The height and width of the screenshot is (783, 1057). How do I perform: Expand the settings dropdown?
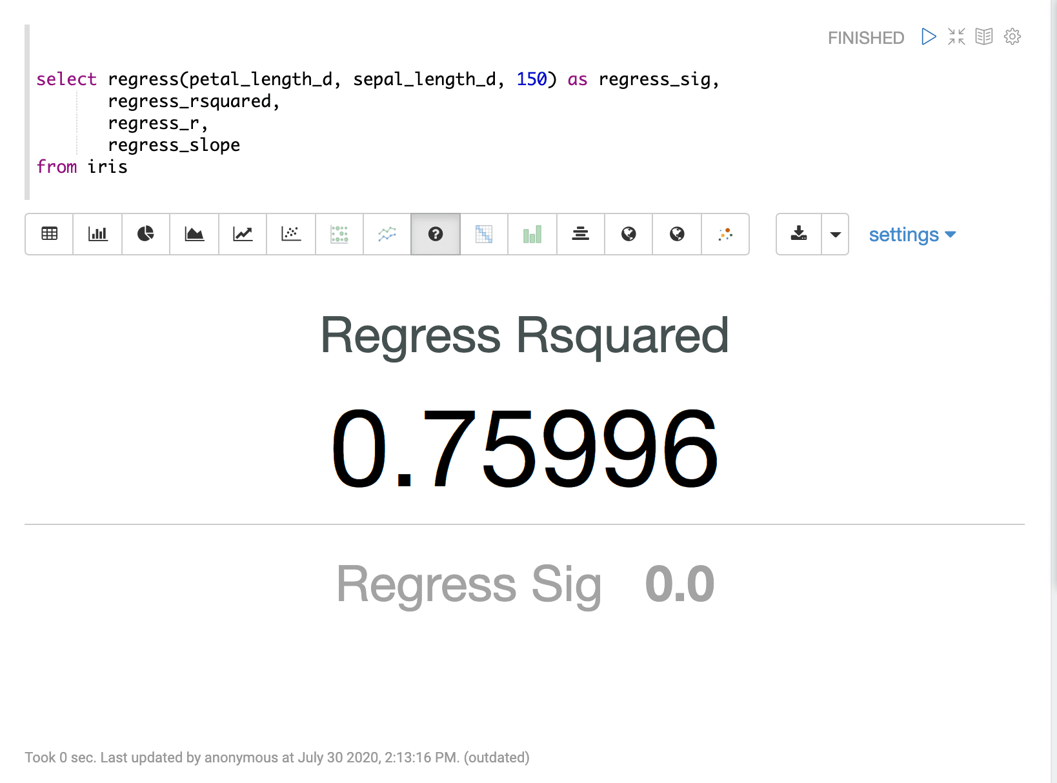tap(911, 234)
